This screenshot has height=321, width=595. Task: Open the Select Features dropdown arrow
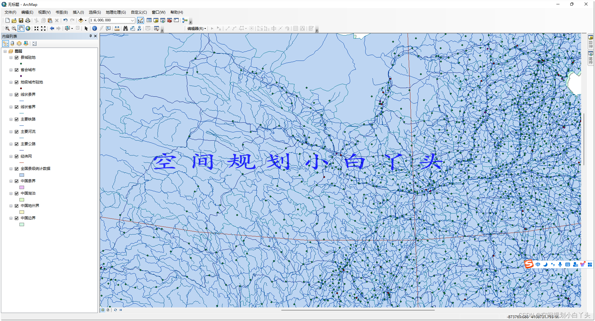pyautogui.click(x=72, y=28)
